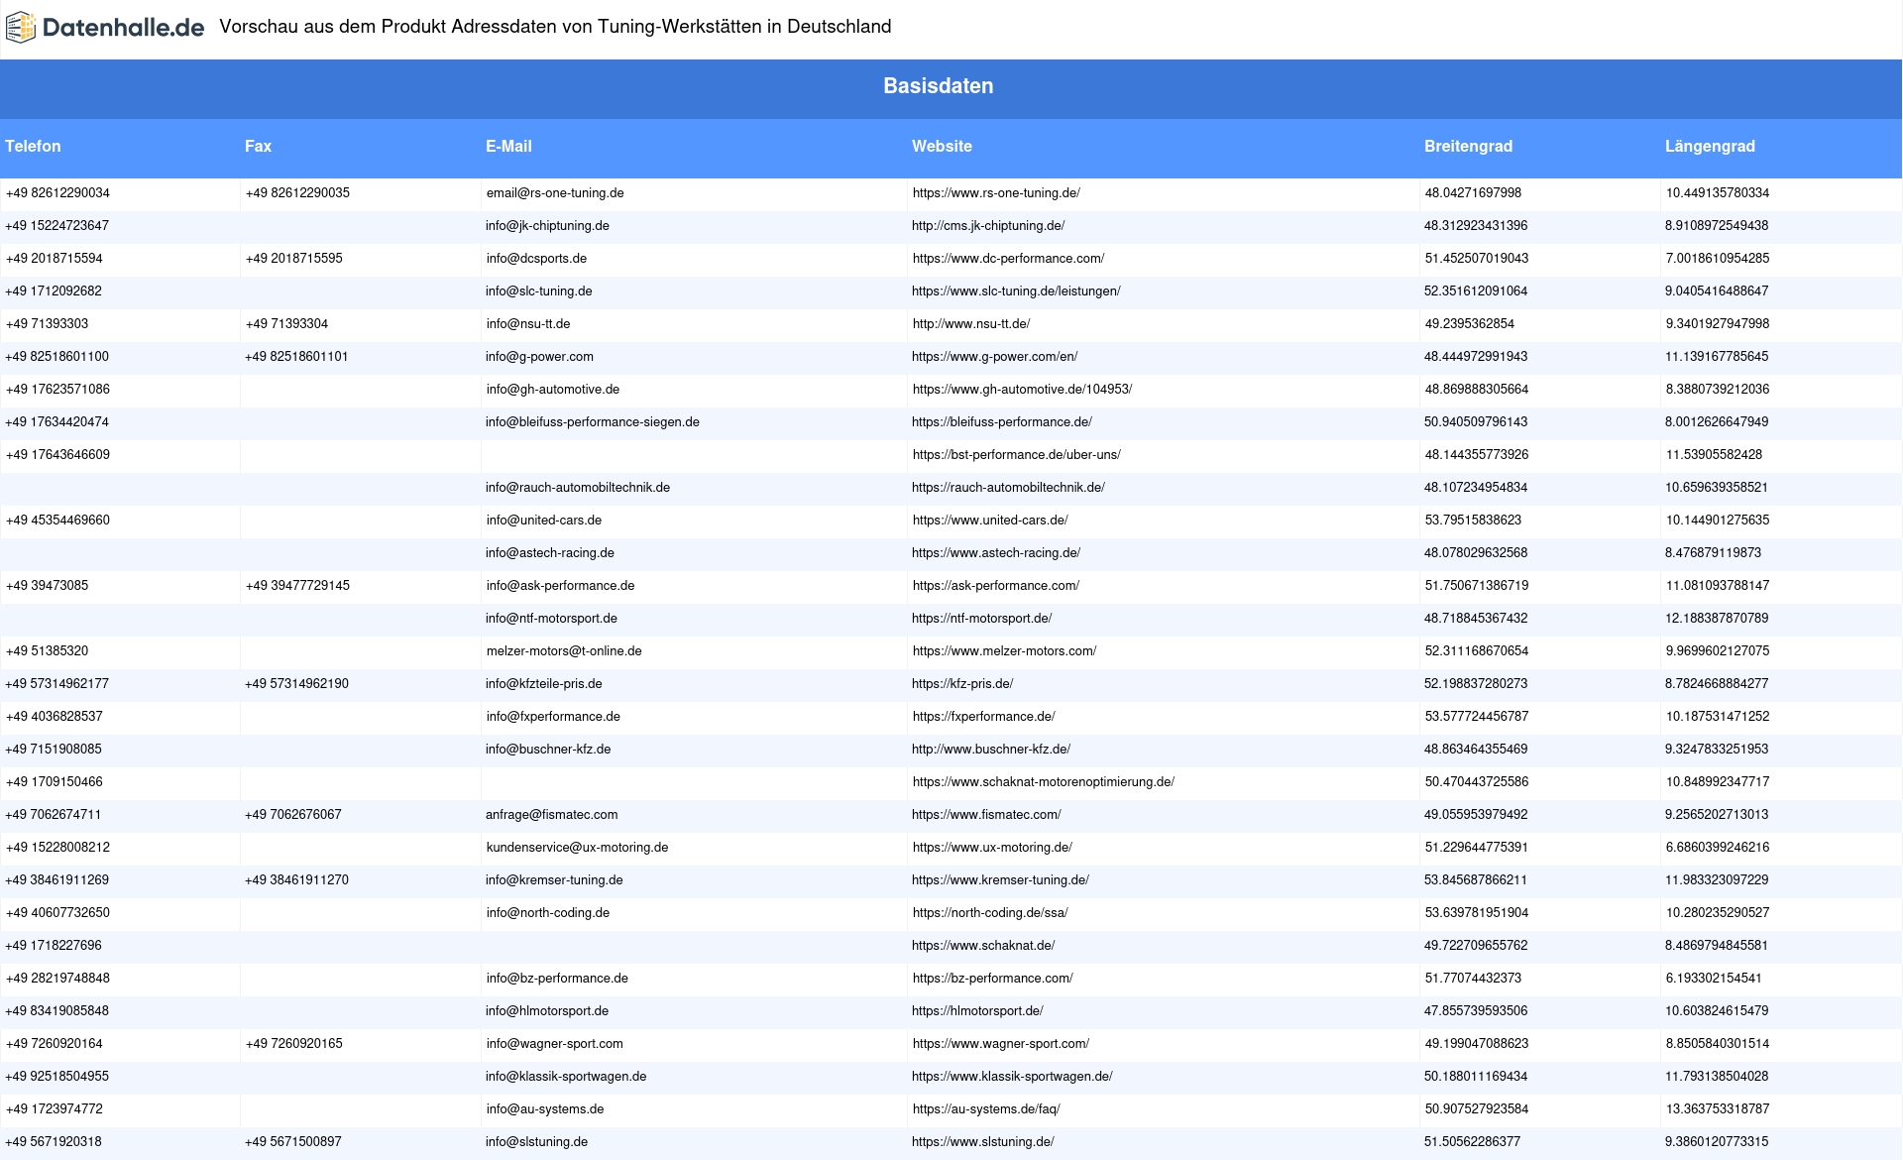The width and height of the screenshot is (1903, 1160).
Task: Select fax +49 71393304
Action: point(286,324)
